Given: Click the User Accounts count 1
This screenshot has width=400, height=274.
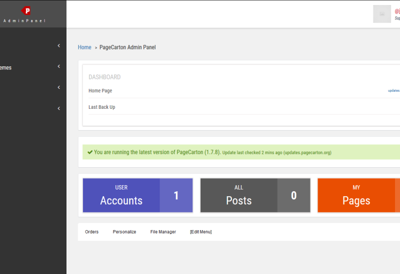Looking at the screenshot, I should (176, 195).
